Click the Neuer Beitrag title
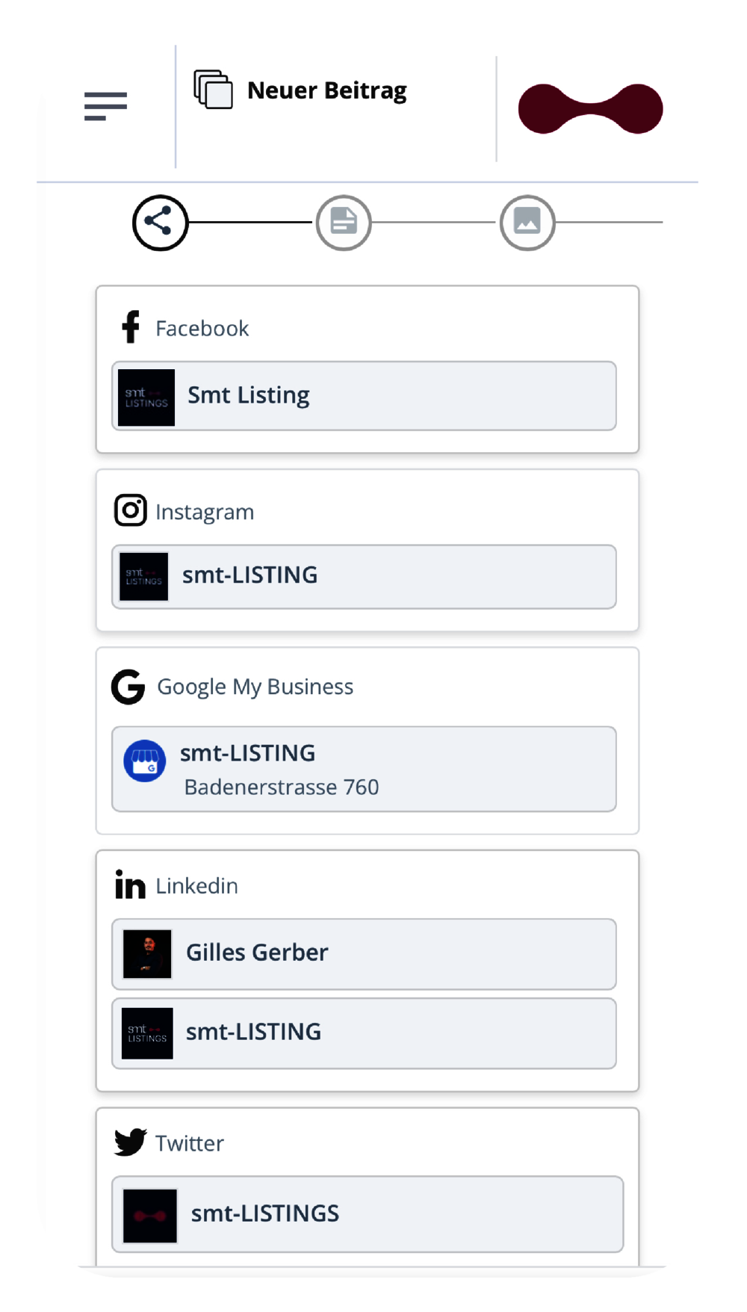Image resolution: width=747 pixels, height=1312 pixels. [x=327, y=90]
